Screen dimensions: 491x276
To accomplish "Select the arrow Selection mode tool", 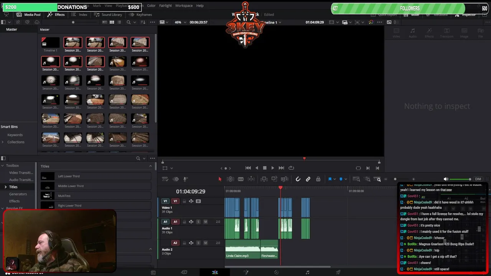I will pos(220,179).
